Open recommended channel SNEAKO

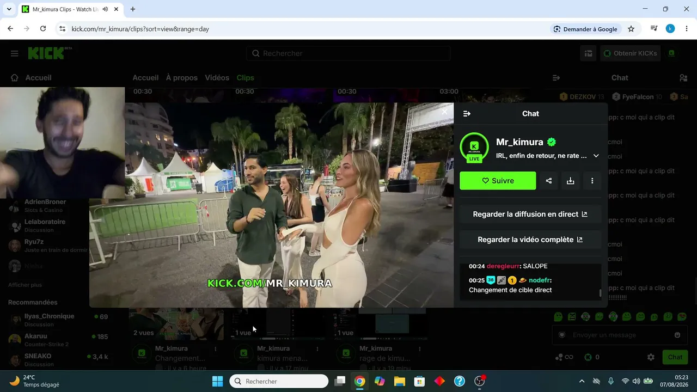tap(58, 360)
